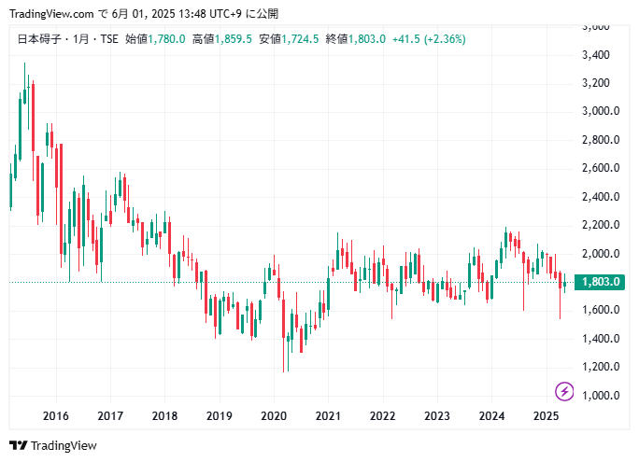Click the TradingView logo at the bottom
Viewport: 639px width, 462px height.
(x=53, y=446)
